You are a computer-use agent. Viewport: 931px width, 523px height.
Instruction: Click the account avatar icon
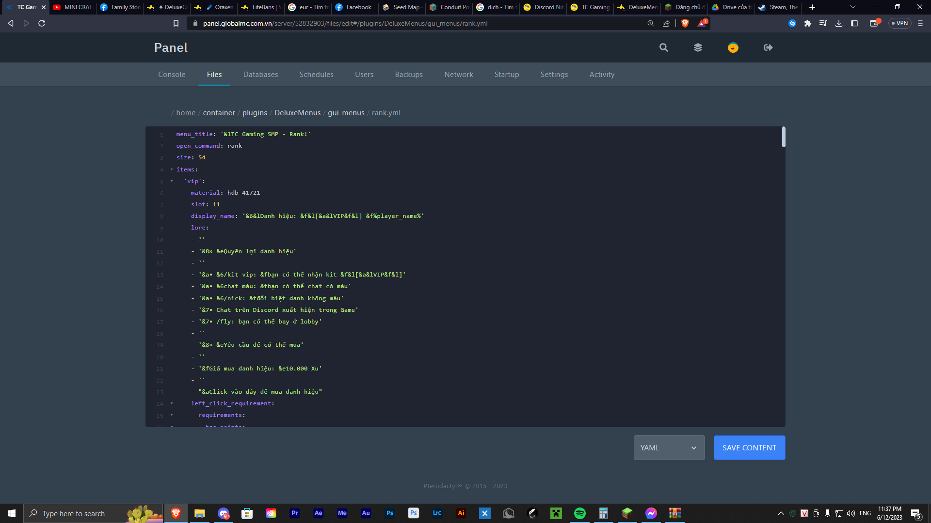(733, 47)
